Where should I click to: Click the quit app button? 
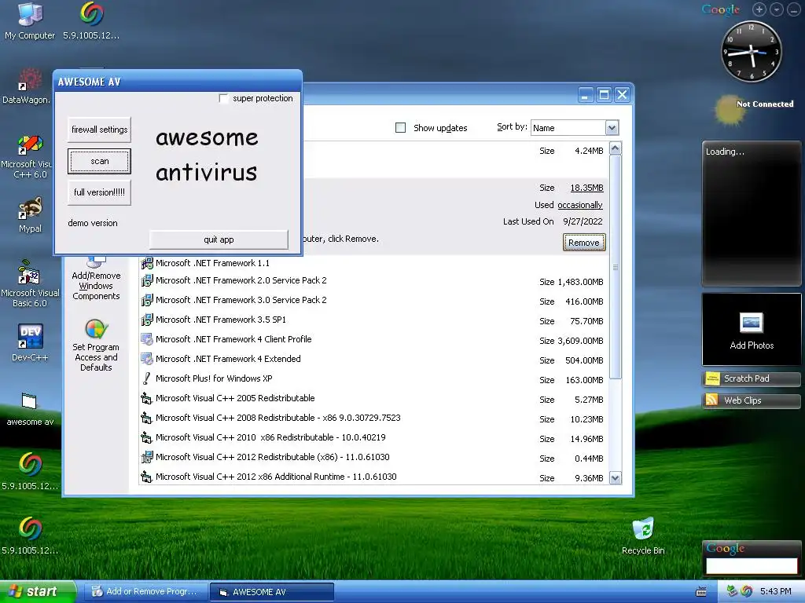219,239
